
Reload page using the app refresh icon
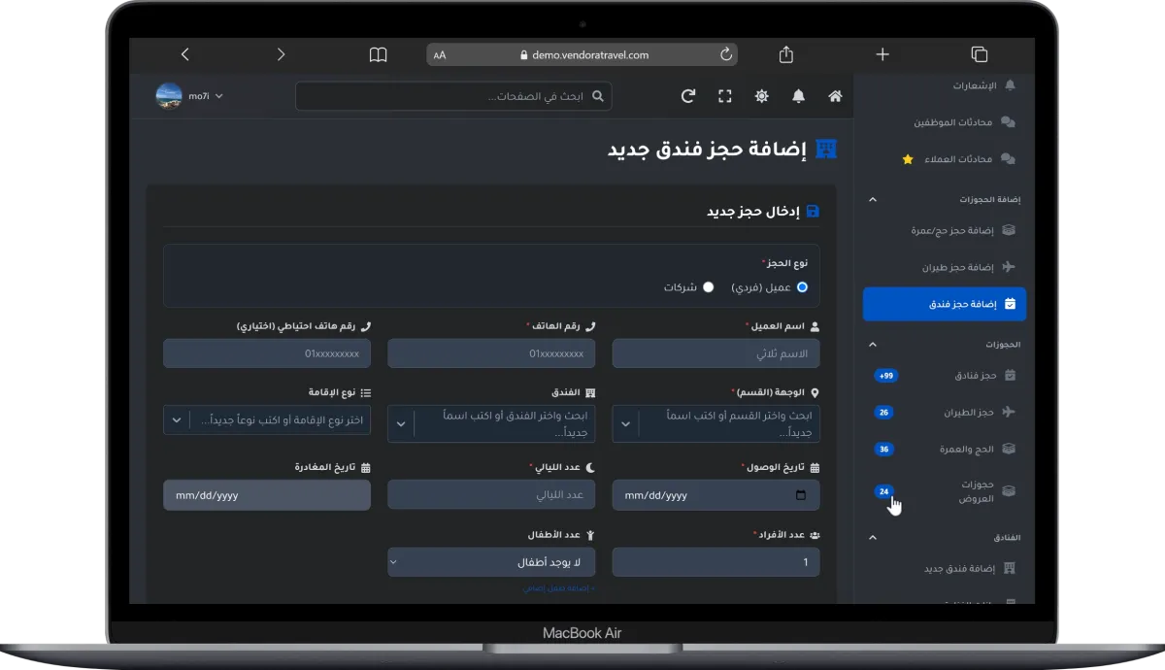pyautogui.click(x=688, y=96)
